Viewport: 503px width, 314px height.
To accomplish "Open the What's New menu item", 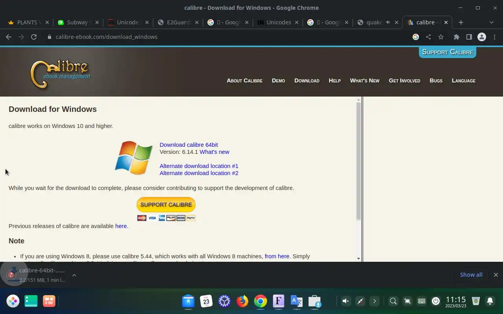I will pos(365,80).
